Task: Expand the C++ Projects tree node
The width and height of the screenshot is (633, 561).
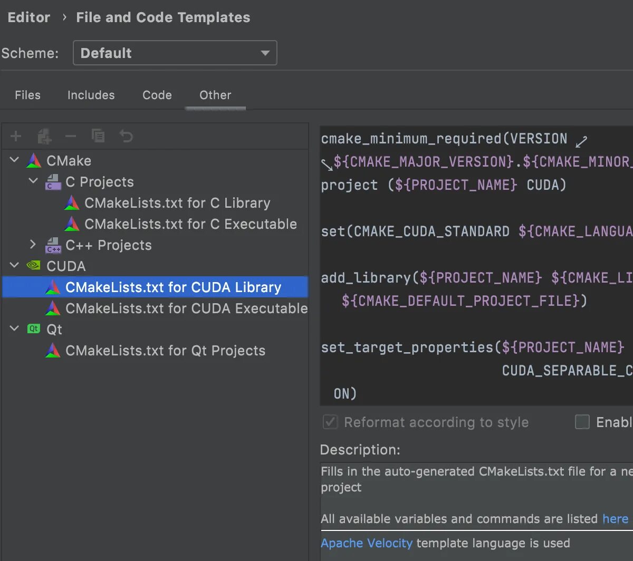Action: pyautogui.click(x=33, y=245)
